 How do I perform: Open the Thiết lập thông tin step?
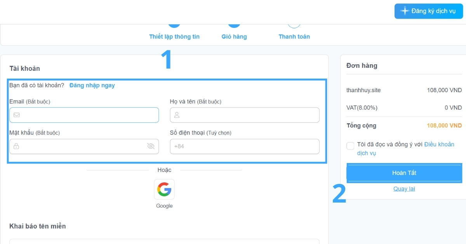(x=174, y=36)
